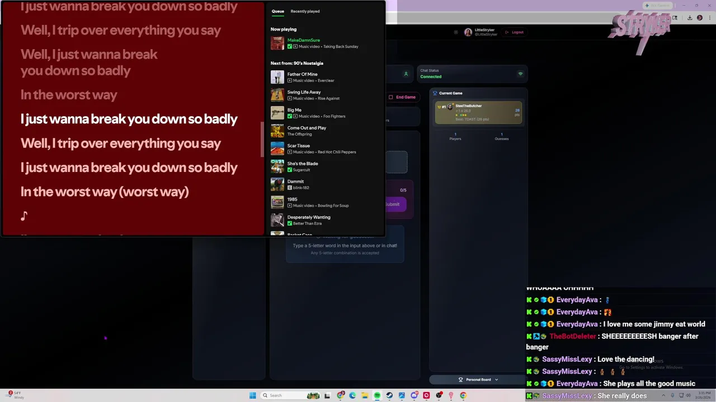Select the 'Swing Life Away' queue title
Viewport: 716px width, 402px height.
coord(304,92)
